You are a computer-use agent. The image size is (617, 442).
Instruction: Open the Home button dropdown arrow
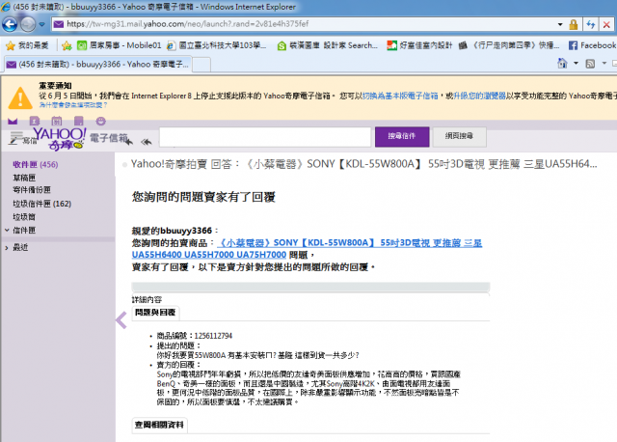[576, 64]
